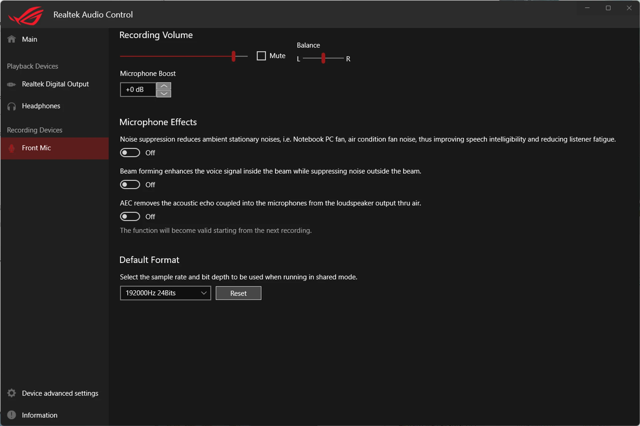The height and width of the screenshot is (426, 640).
Task: Select Front Mic recording device
Action: pos(55,148)
